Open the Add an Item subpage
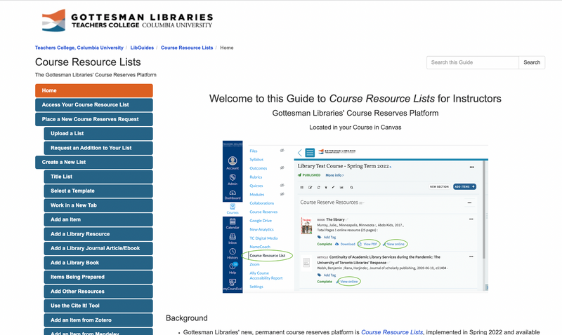 (x=98, y=219)
